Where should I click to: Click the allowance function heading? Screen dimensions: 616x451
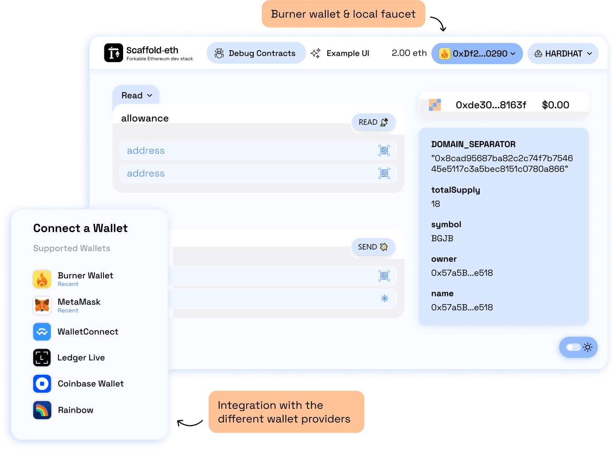coord(145,118)
